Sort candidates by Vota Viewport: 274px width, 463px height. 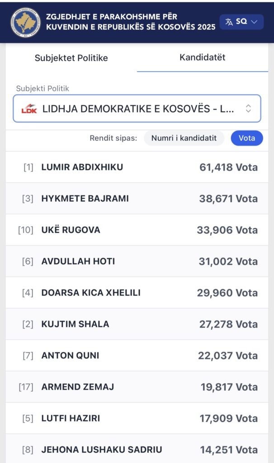coord(247,138)
